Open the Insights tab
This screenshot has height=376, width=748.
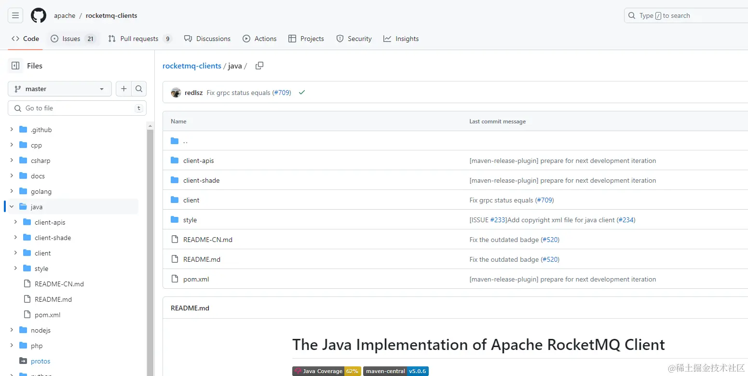(x=401, y=39)
